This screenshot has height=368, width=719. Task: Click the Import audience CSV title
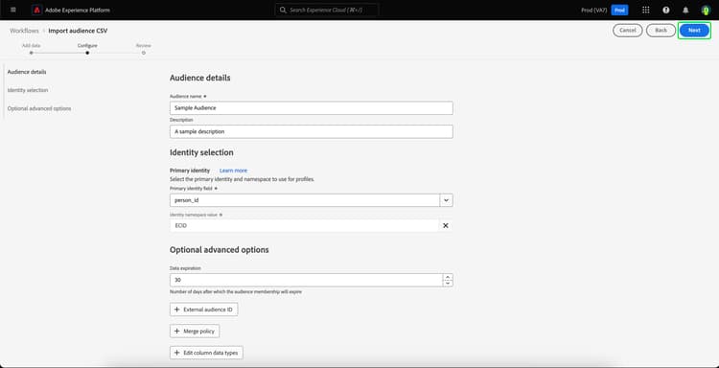78,31
